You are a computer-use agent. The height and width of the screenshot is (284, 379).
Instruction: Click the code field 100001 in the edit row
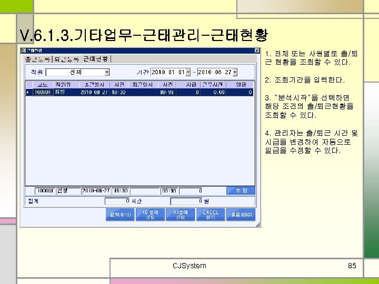pyautogui.click(x=45, y=191)
